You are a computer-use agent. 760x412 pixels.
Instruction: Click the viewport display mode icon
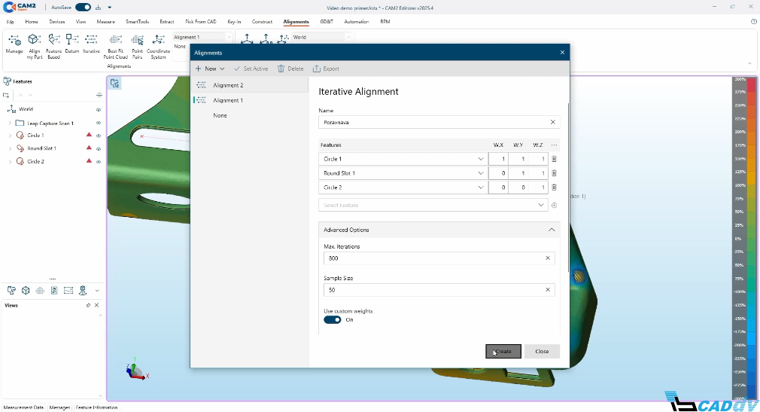(x=114, y=84)
